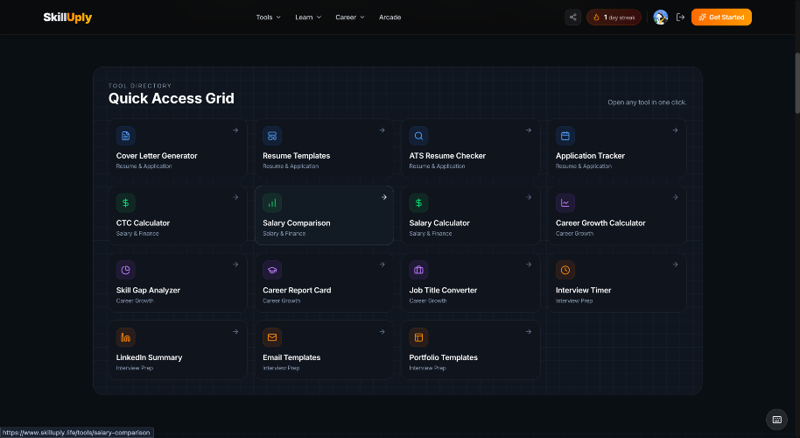Image resolution: width=800 pixels, height=438 pixels.
Task: Click the Skill Gap Analyzer pie chart icon
Action: tap(126, 270)
